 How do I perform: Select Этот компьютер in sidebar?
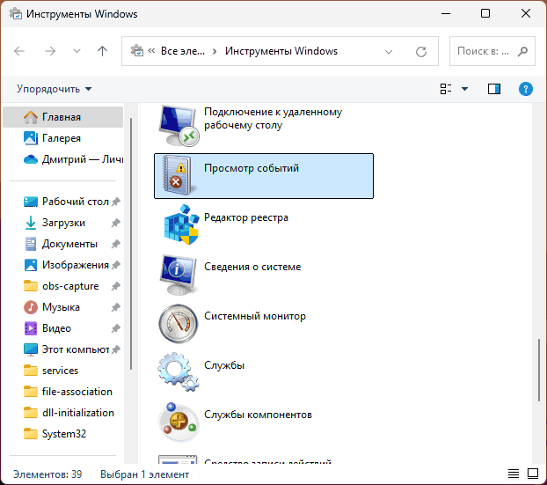pyautogui.click(x=62, y=349)
